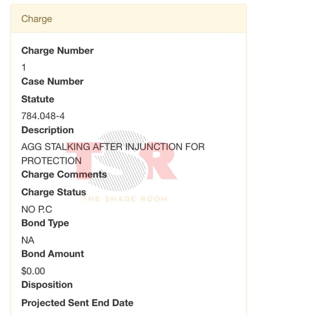Click the AGG STALKING AFTER INJUNCTION text line
This screenshot has height=315, width=315.
coord(113,147)
